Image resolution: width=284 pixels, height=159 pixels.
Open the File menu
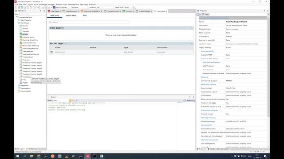[x=16, y=4]
